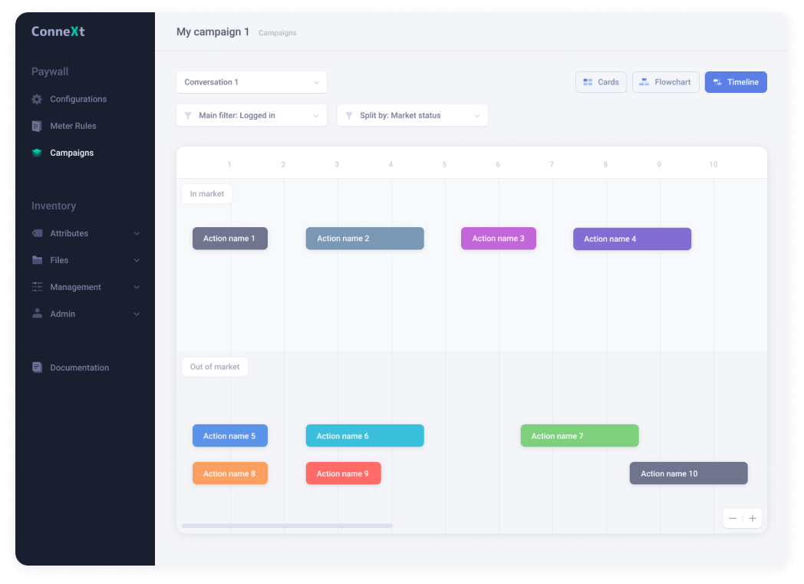The height and width of the screenshot is (584, 804).
Task: Zoom in the timeline with plus button
Action: (753, 519)
